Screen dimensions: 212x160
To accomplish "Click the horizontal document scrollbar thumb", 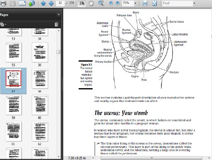I will point(152,158).
